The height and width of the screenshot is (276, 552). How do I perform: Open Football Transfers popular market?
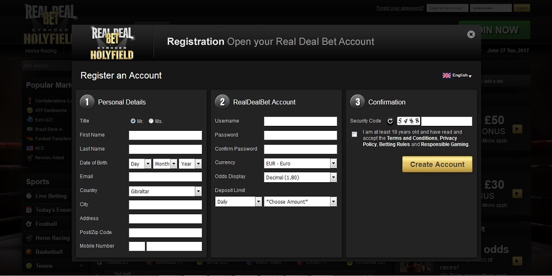53,139
